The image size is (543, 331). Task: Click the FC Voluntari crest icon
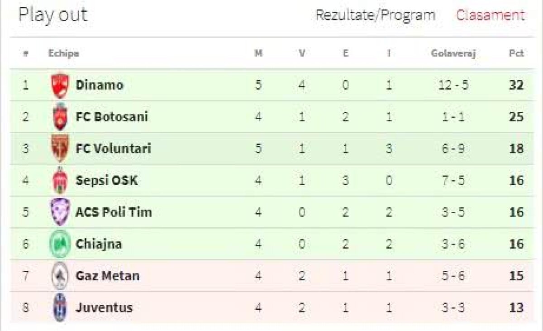point(60,149)
